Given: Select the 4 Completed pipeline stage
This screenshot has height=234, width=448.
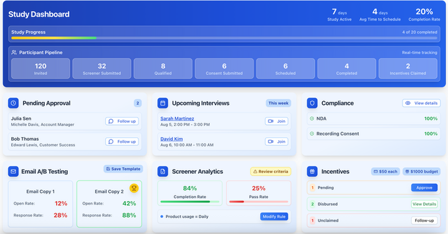Looking at the screenshot, I should tap(346, 69).
